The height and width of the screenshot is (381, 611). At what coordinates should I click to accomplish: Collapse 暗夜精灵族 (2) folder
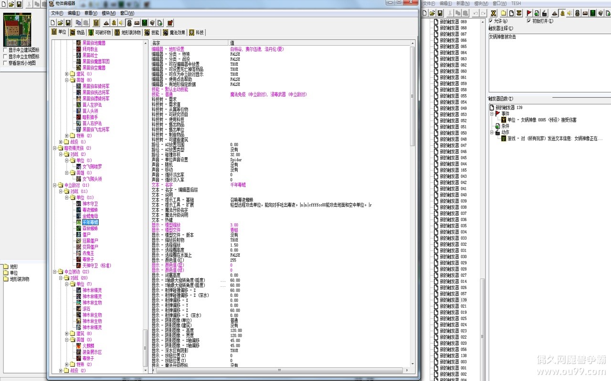pyautogui.click(x=54, y=148)
